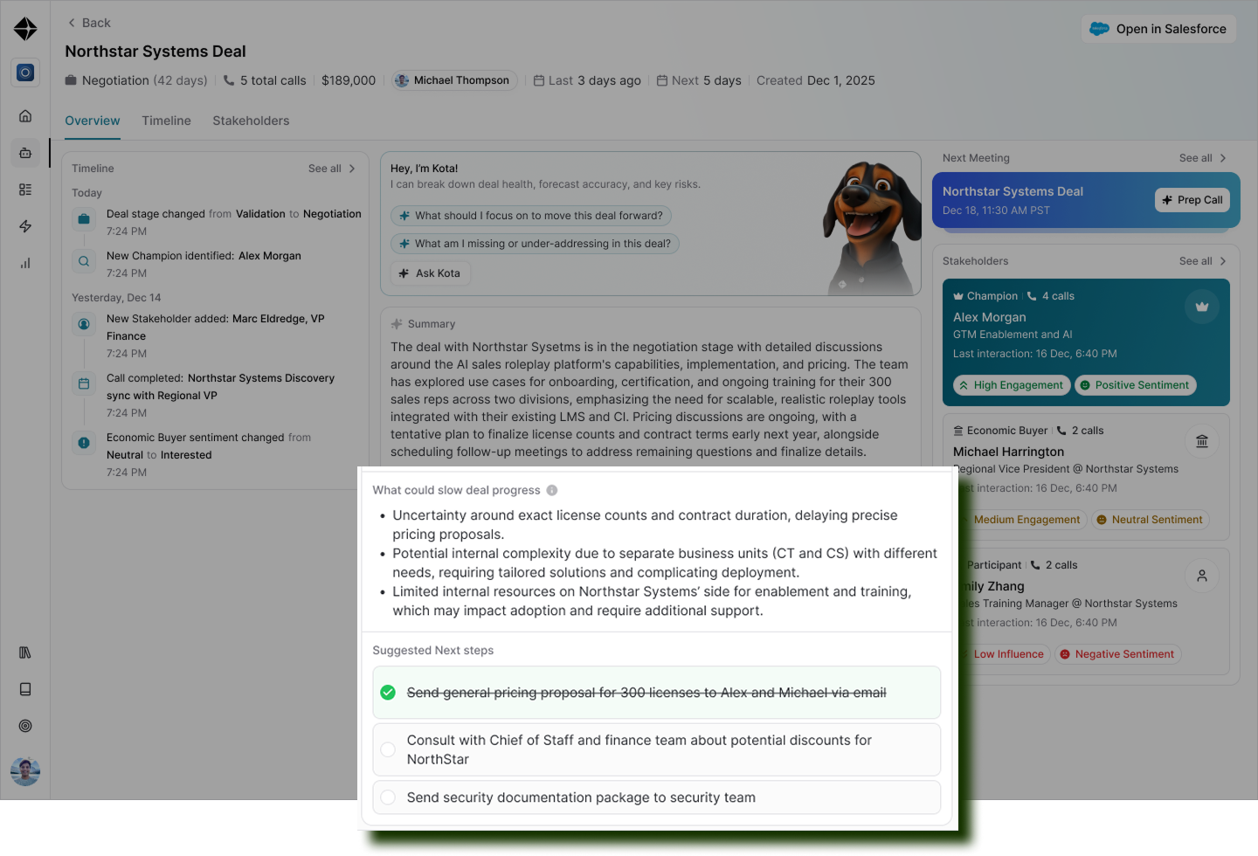Viewport: 1258px width, 856px height.
Task: Click the Negotiation stage label
Action: pos(136,80)
